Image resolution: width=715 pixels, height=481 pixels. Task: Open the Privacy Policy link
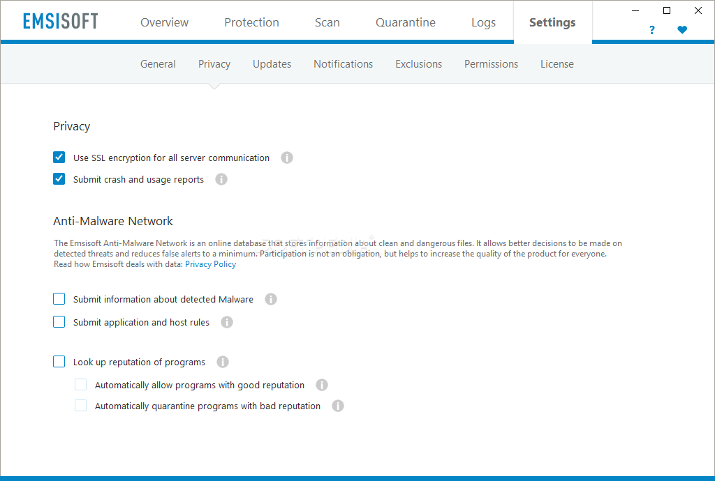click(x=211, y=264)
